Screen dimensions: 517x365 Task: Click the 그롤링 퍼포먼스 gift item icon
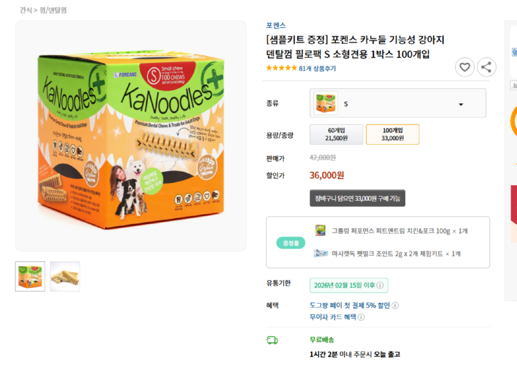click(320, 230)
